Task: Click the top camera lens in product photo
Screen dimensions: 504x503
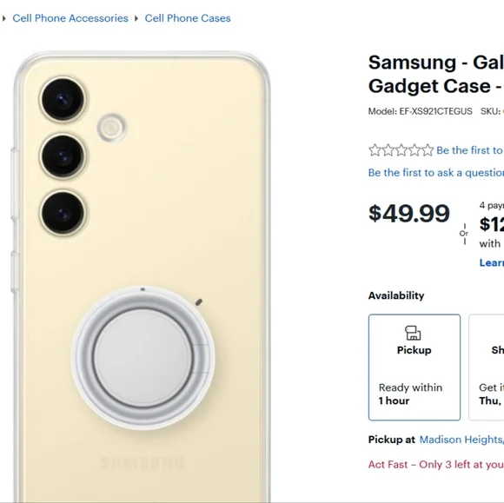Action: coord(63,100)
